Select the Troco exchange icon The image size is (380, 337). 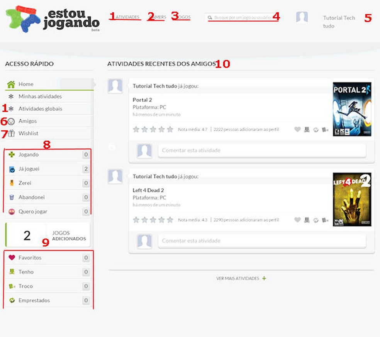tap(11, 286)
